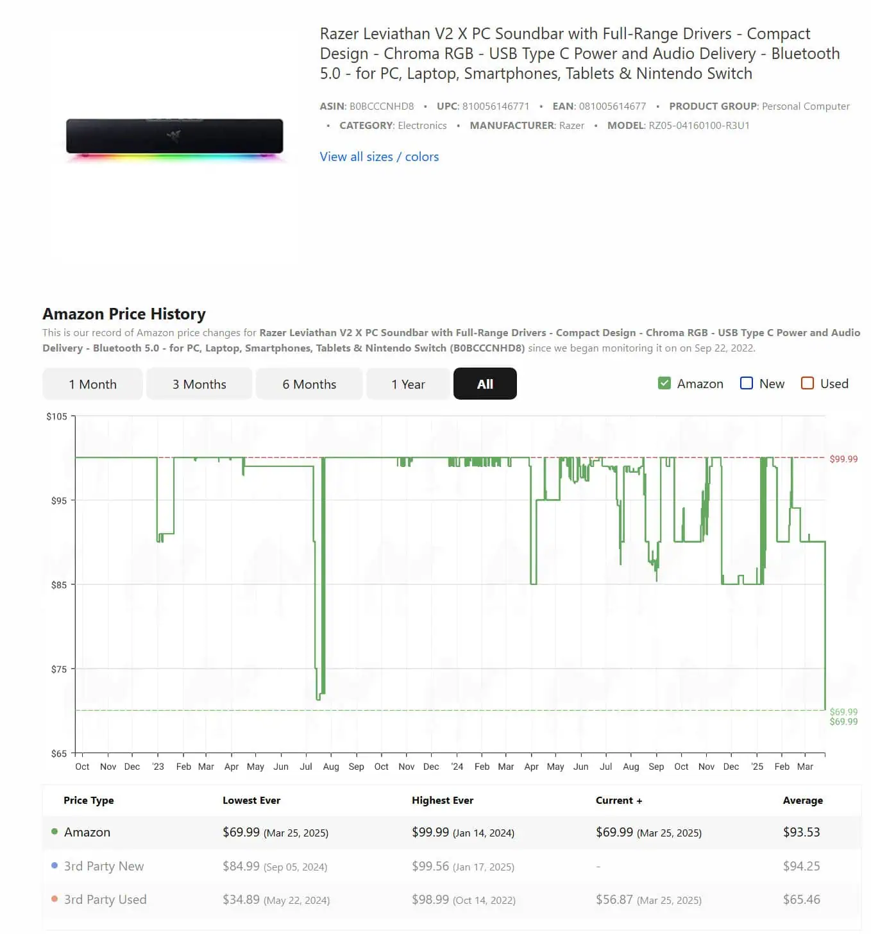Select the All time range tab

pos(485,384)
